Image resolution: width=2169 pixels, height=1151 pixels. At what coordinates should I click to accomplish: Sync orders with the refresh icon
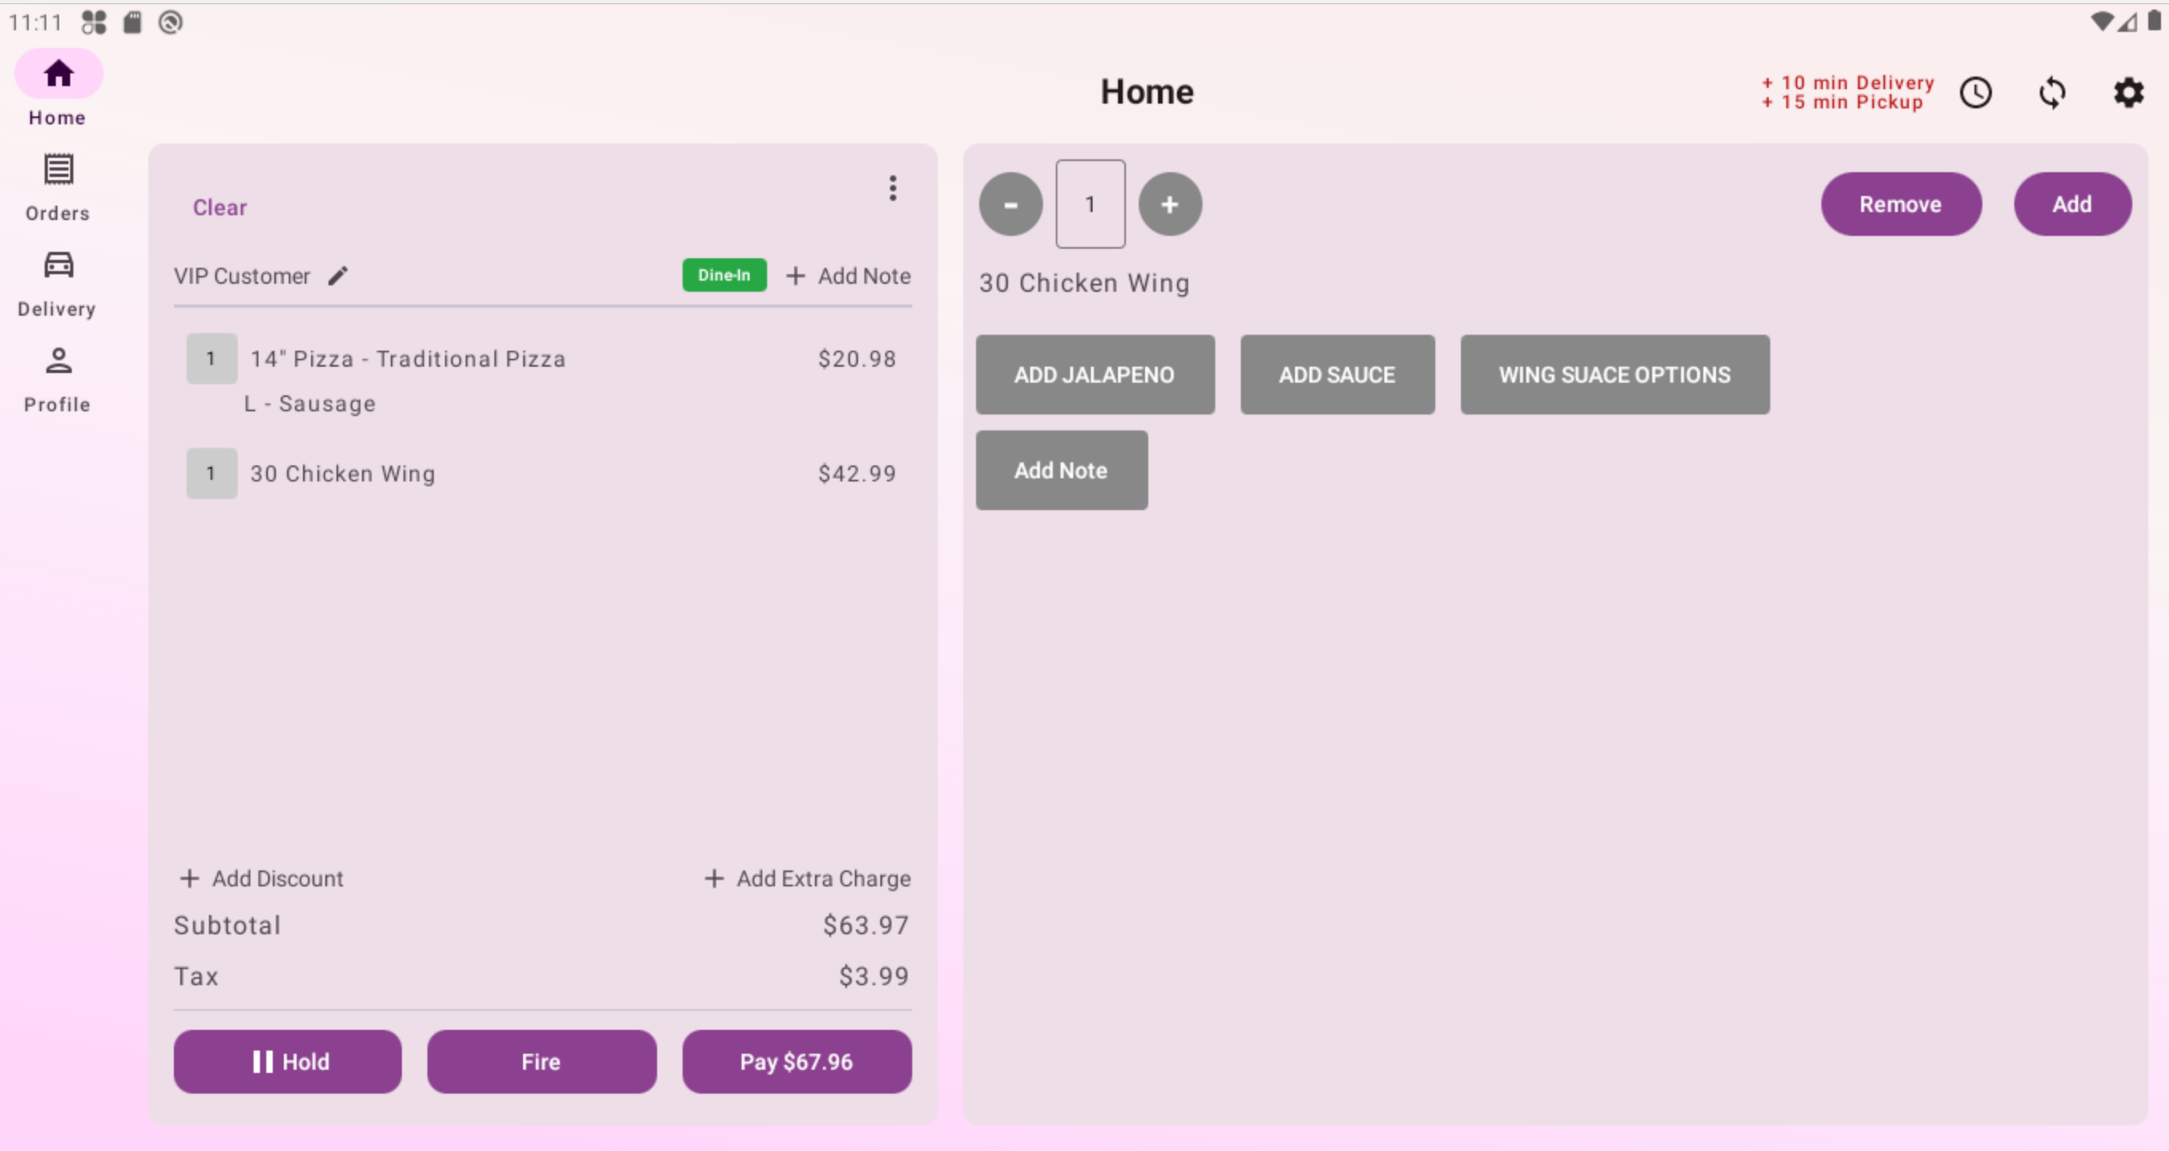(2053, 92)
